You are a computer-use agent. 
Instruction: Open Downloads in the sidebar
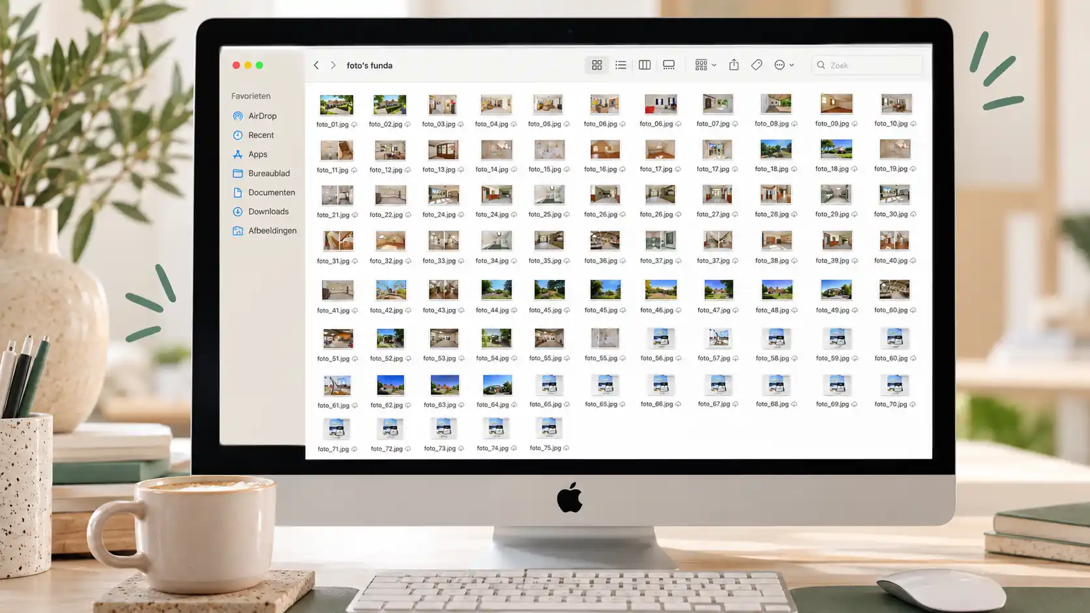[260, 211]
